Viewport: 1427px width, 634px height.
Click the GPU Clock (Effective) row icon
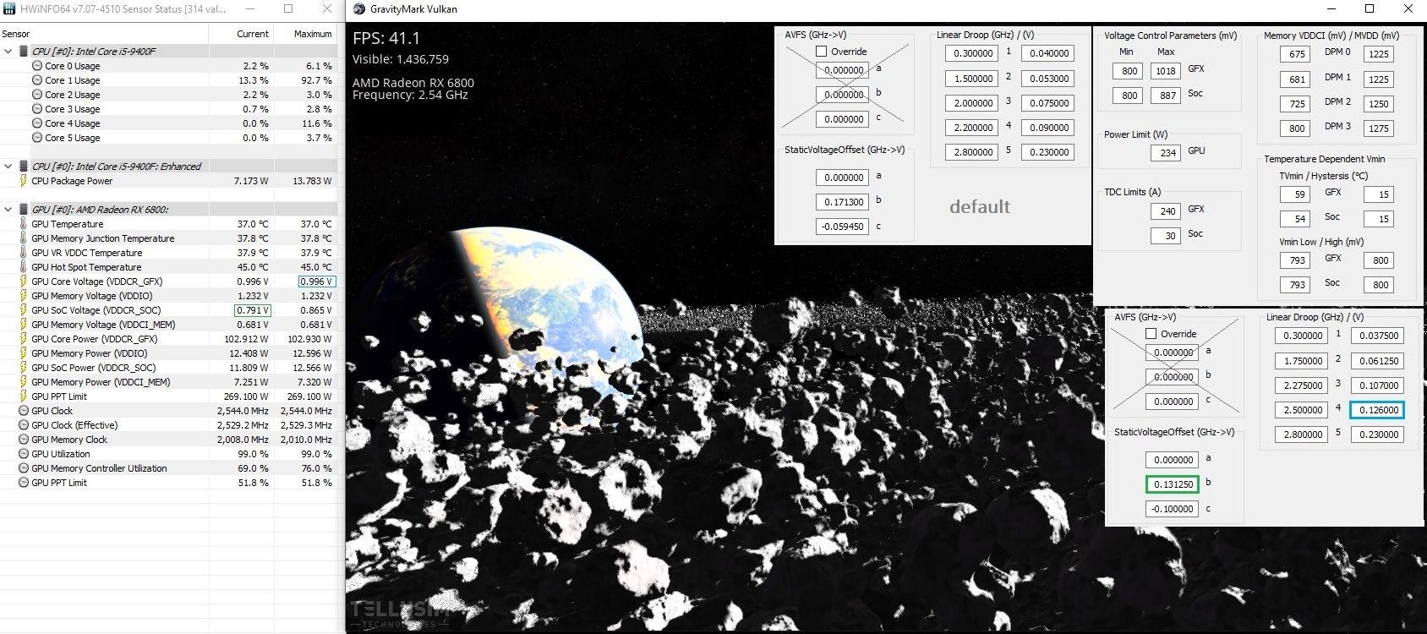pyautogui.click(x=24, y=425)
